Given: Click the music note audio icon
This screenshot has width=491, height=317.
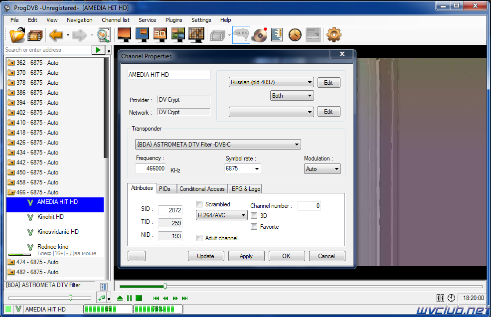Looking at the screenshot, I should point(102,298).
